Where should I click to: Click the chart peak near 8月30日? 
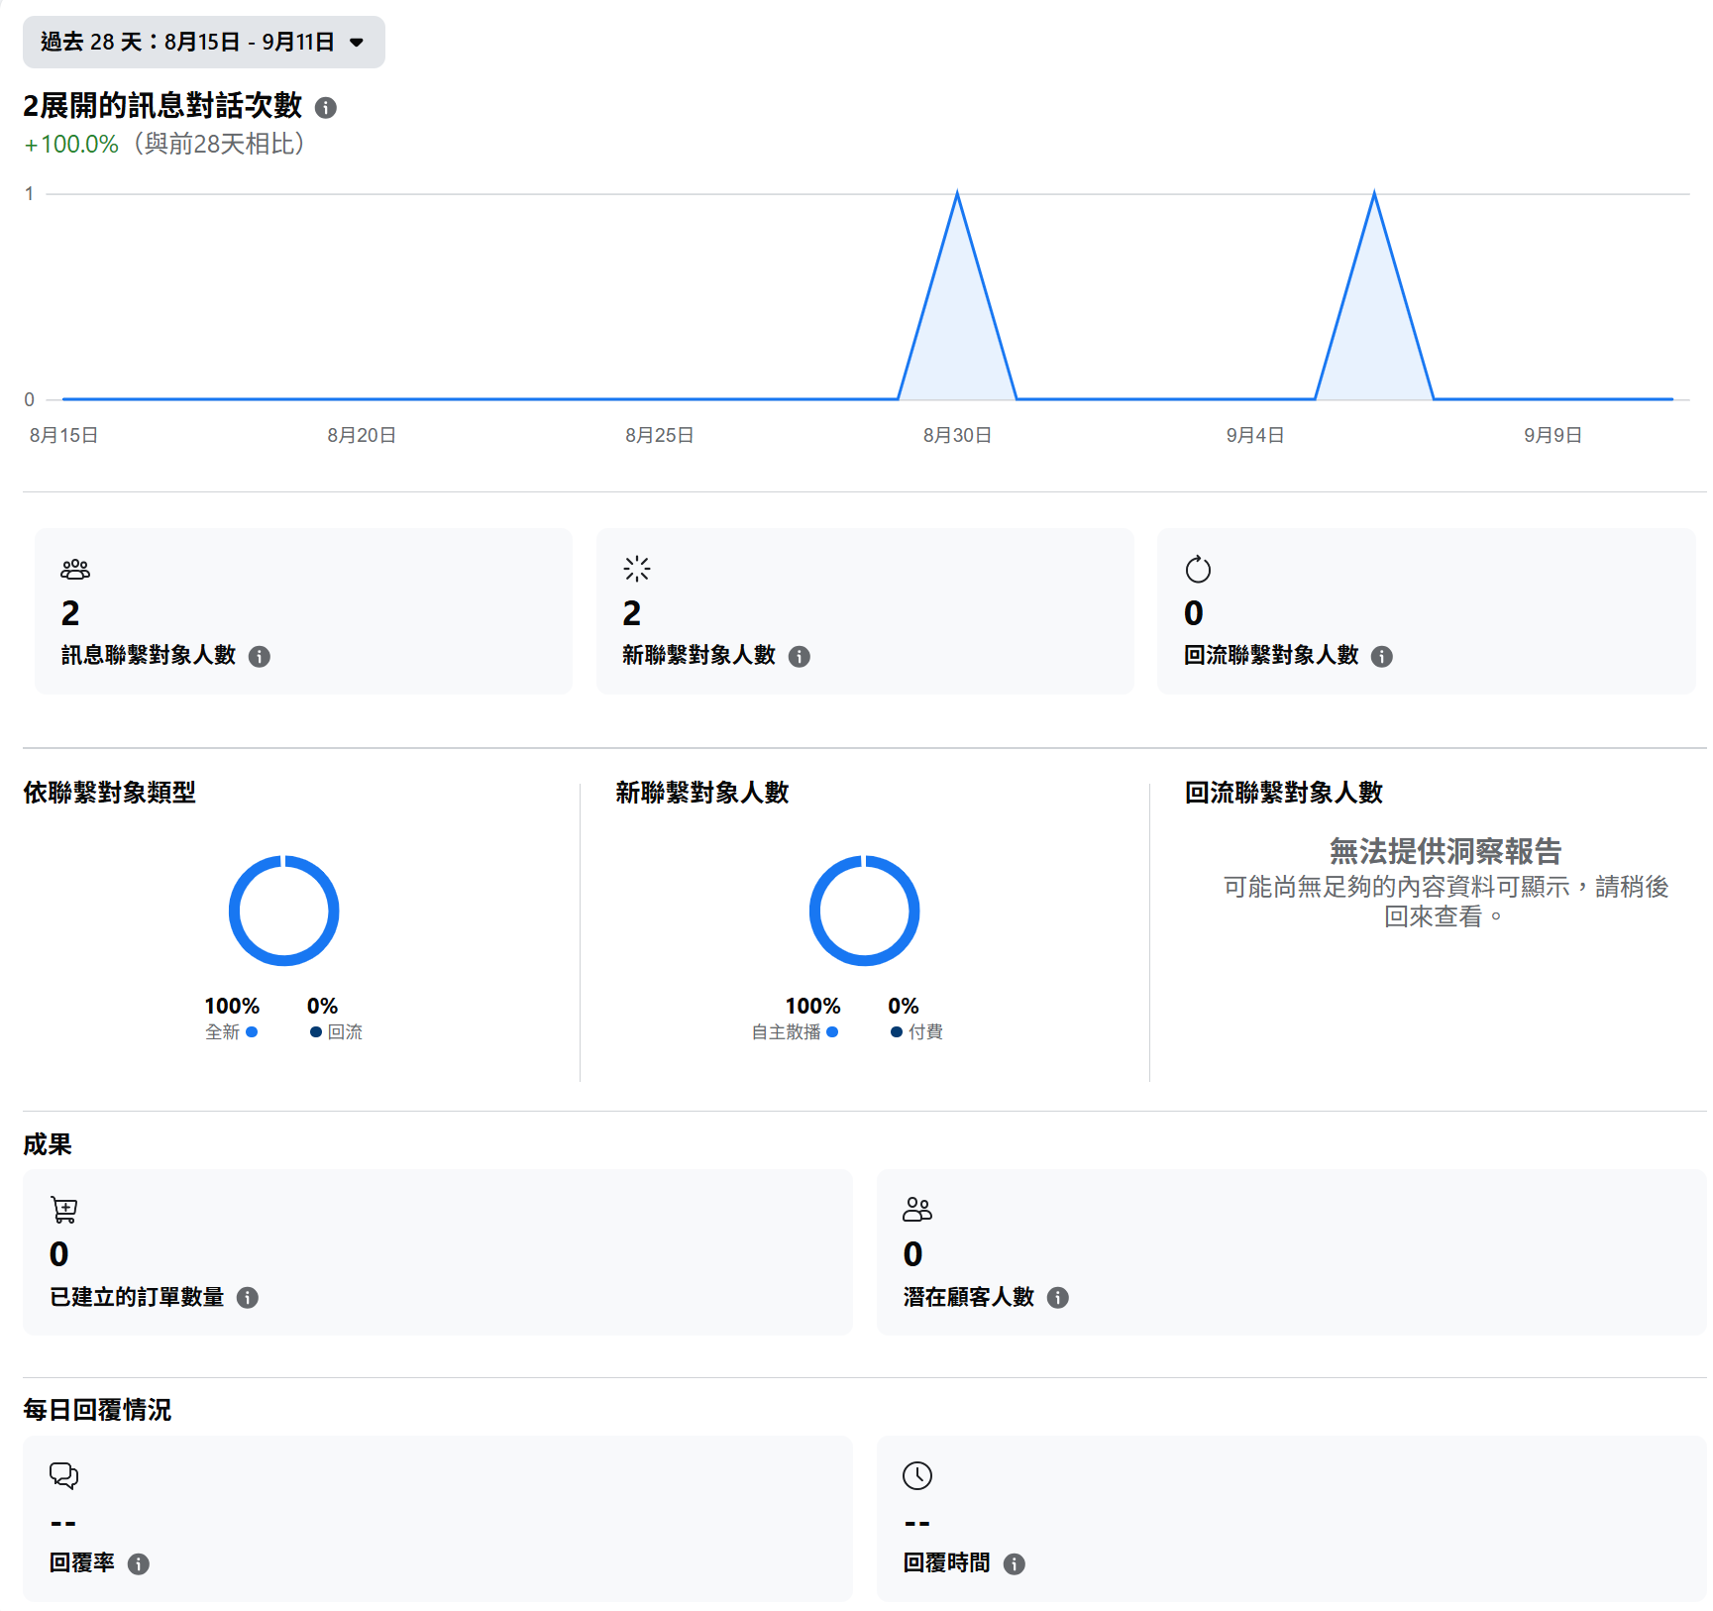click(x=957, y=194)
